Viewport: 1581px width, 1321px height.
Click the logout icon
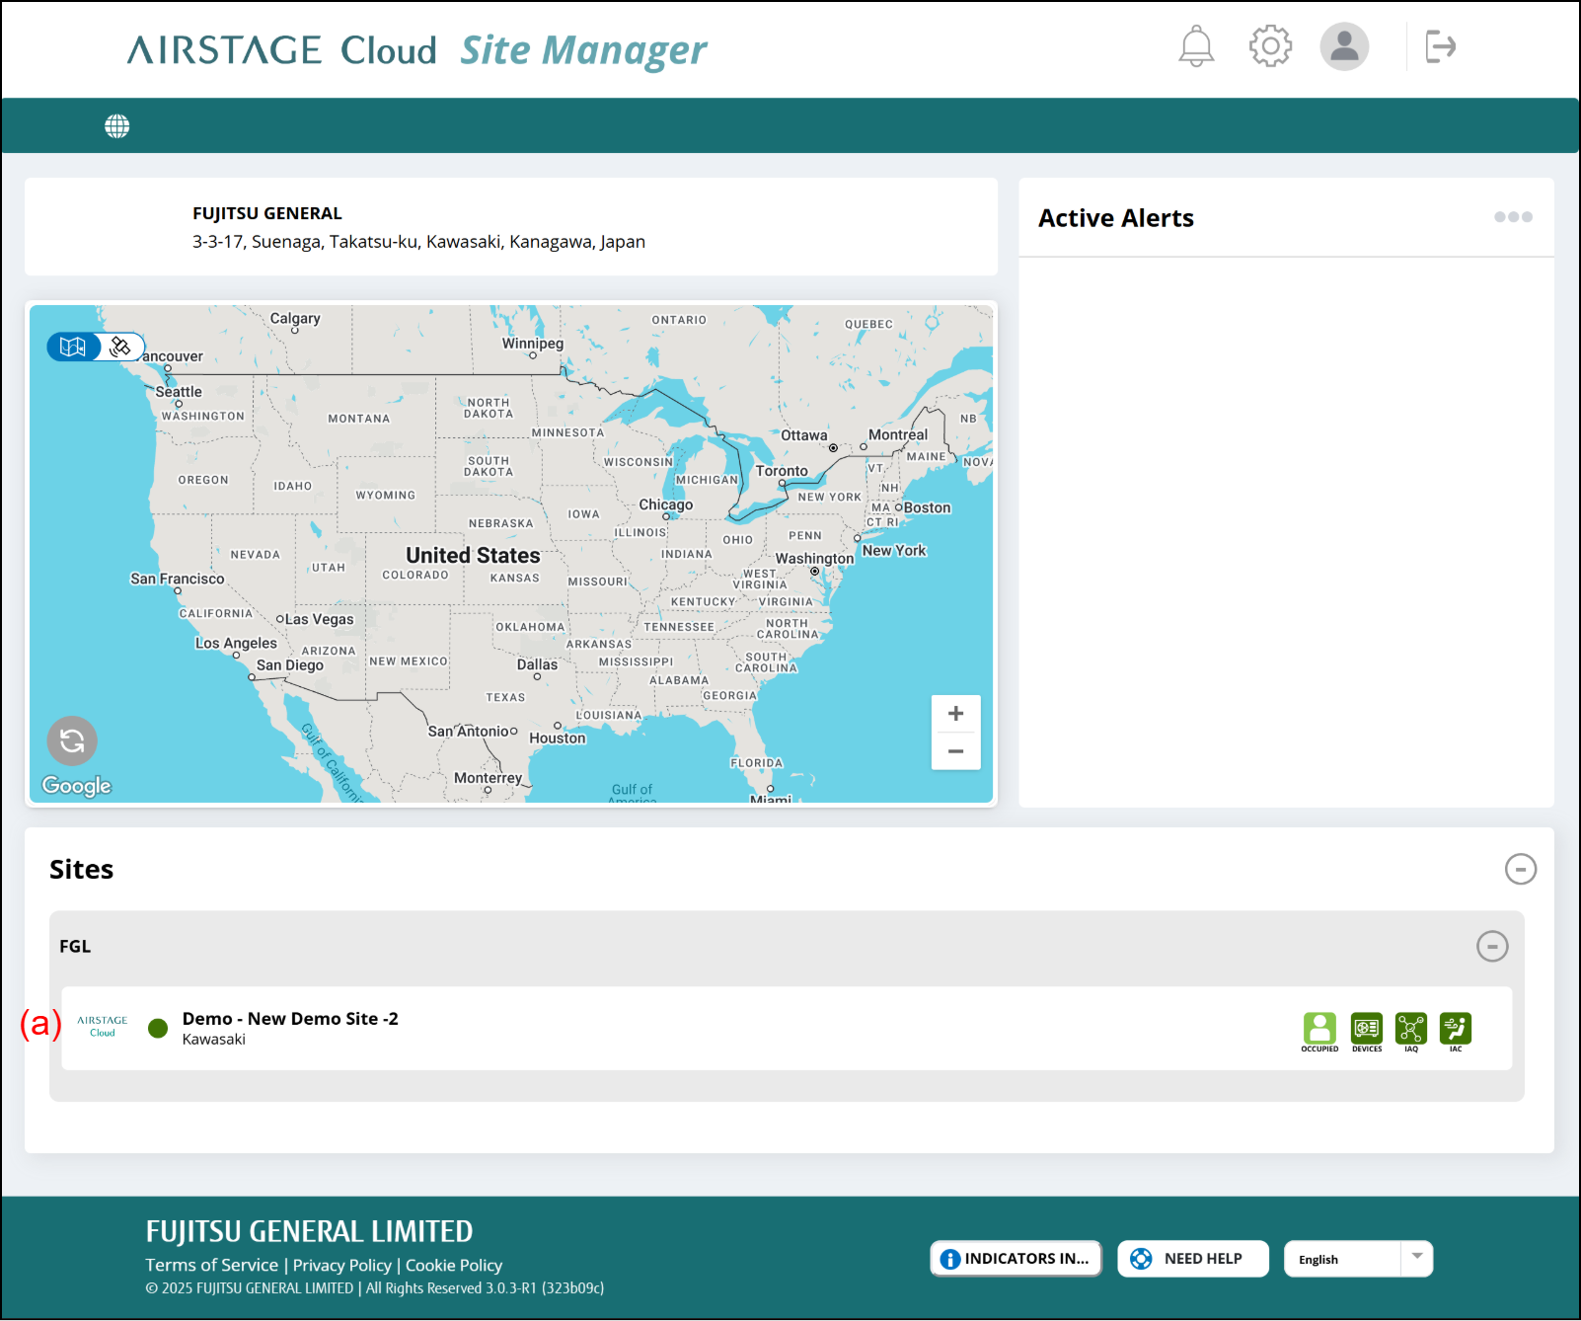coord(1440,46)
